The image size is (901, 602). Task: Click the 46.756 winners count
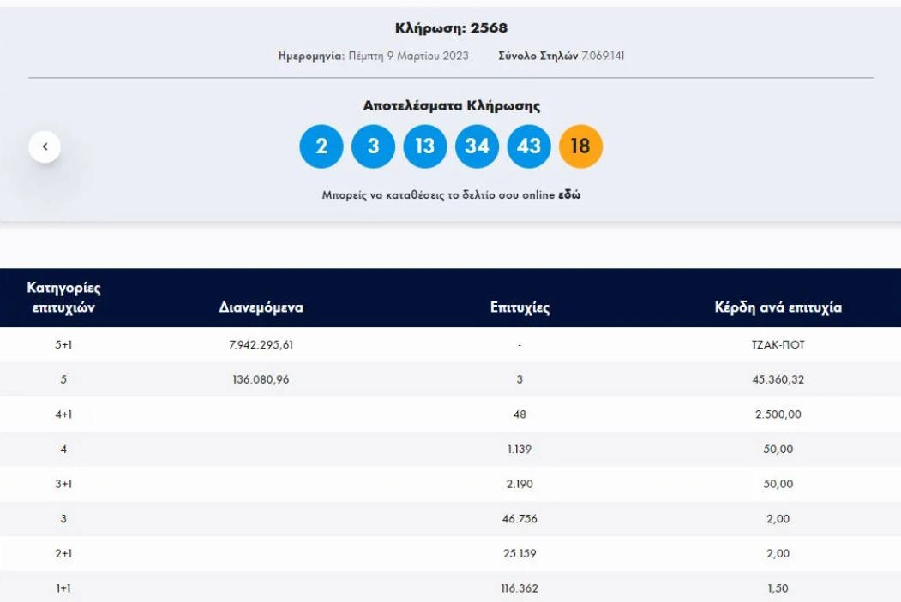pyautogui.click(x=520, y=519)
